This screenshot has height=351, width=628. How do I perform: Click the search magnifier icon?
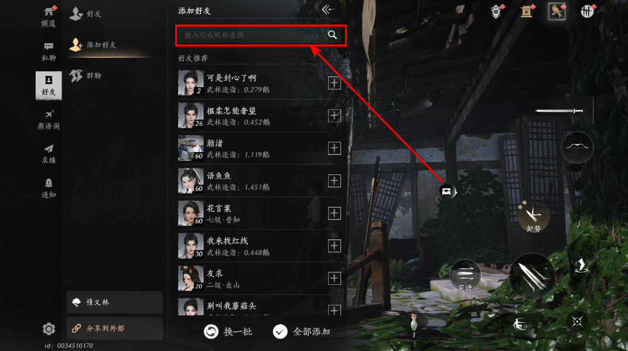pyautogui.click(x=332, y=35)
